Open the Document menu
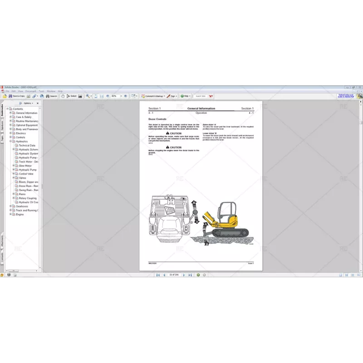This screenshot has width=363, height=363. [30, 91]
